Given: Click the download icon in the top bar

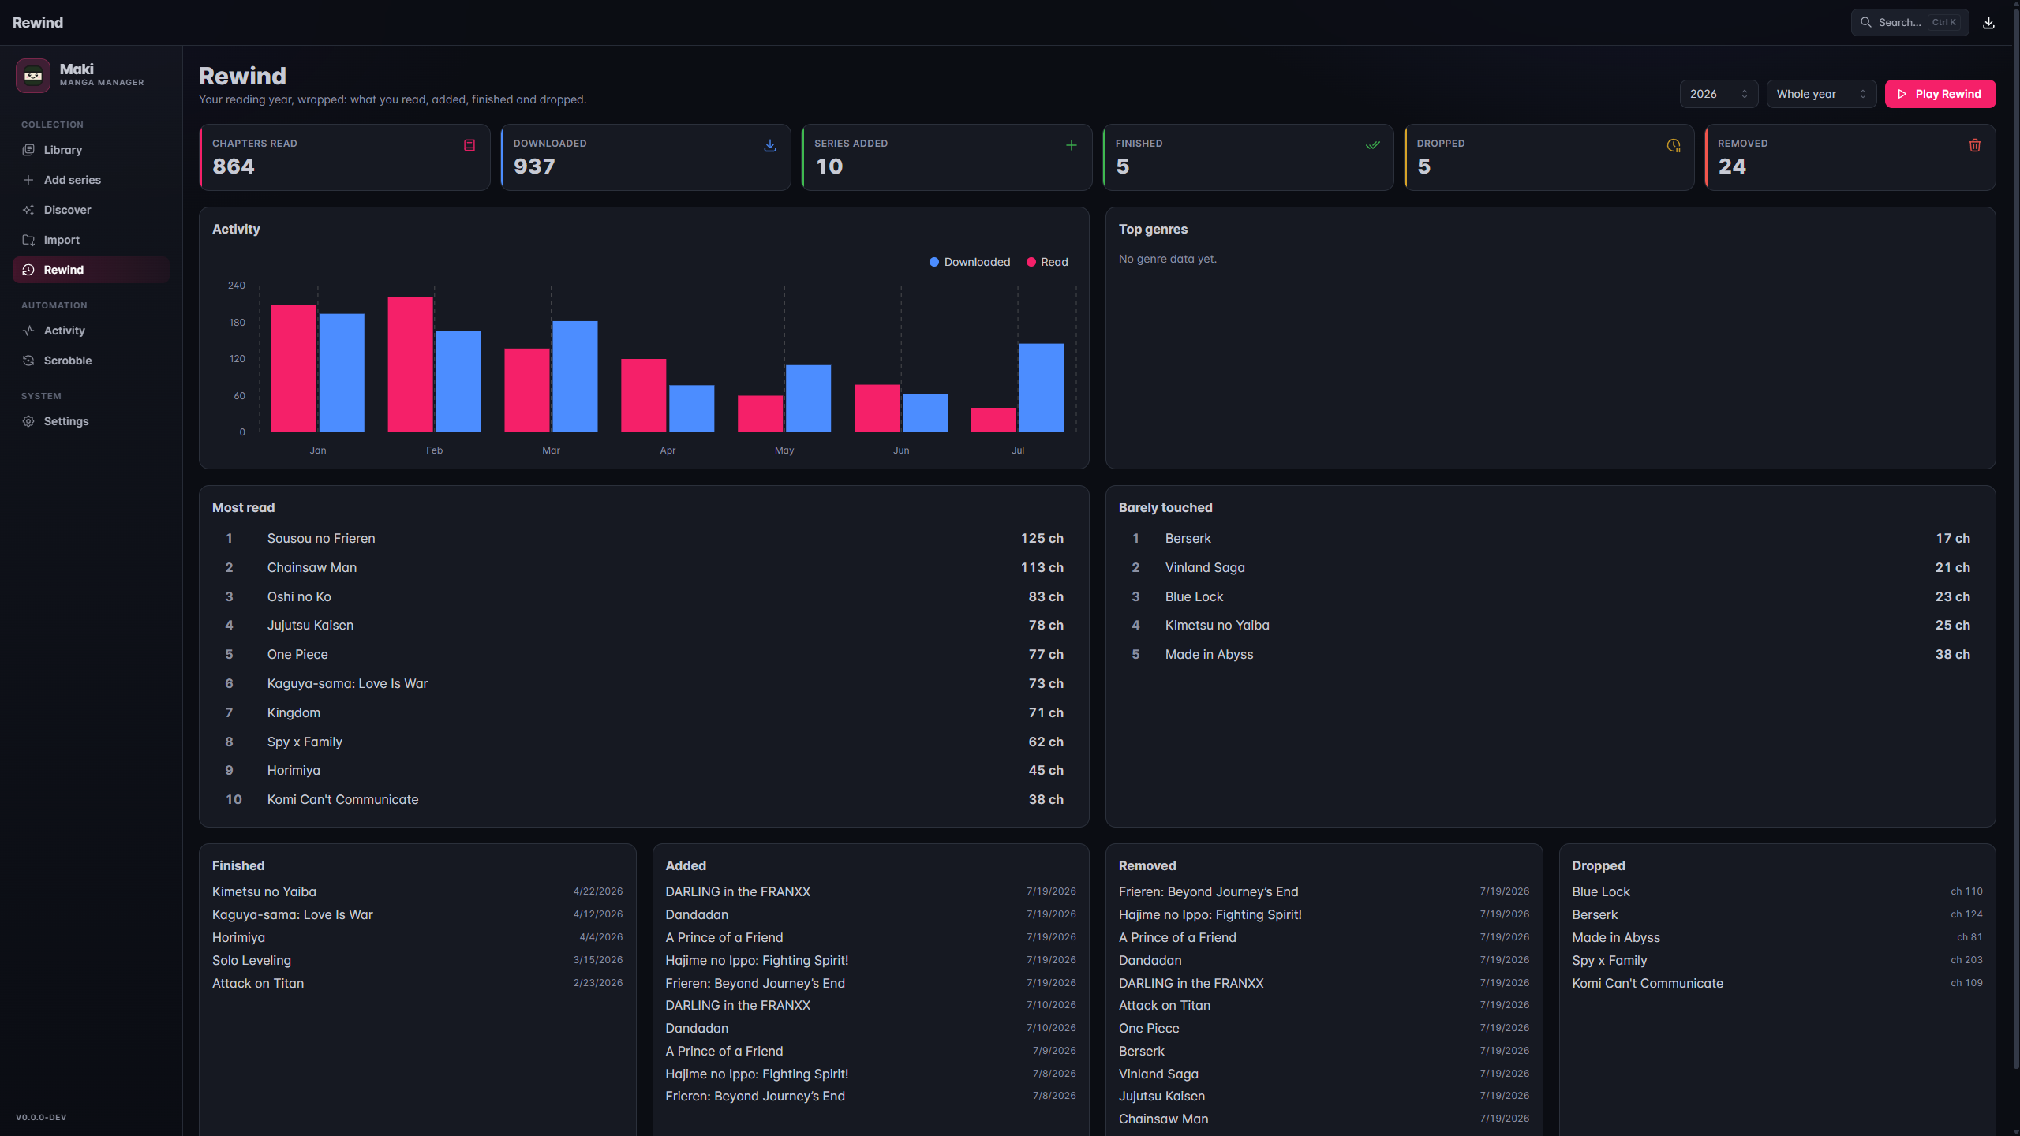Looking at the screenshot, I should tap(1988, 23).
